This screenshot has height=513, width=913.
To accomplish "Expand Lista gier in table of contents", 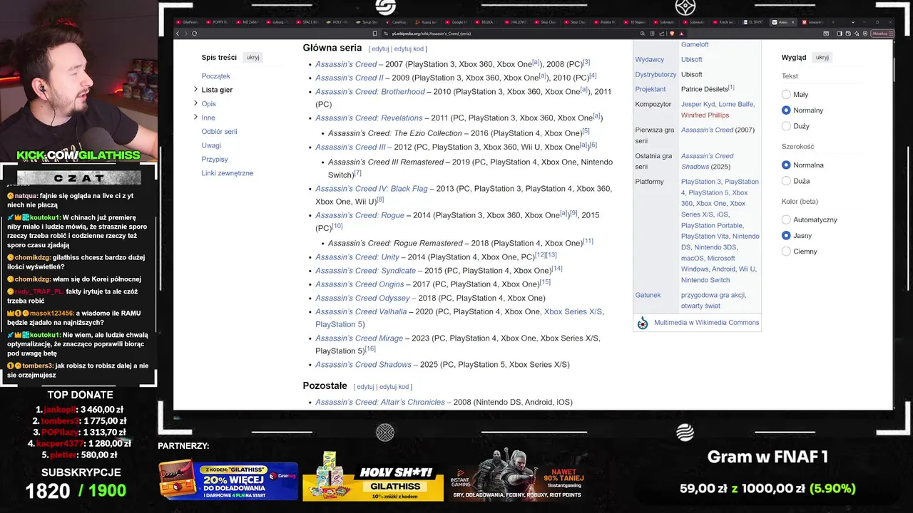I will [x=195, y=89].
